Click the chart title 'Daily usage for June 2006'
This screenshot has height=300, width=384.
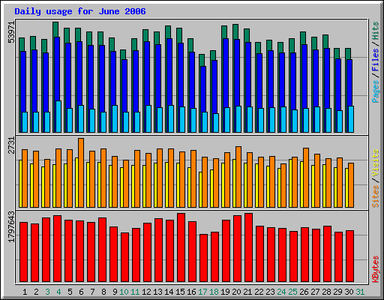click(80, 11)
